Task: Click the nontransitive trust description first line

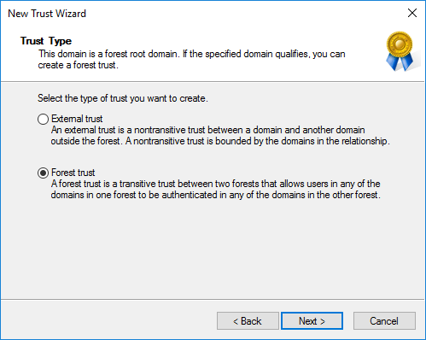Action: click(x=207, y=130)
